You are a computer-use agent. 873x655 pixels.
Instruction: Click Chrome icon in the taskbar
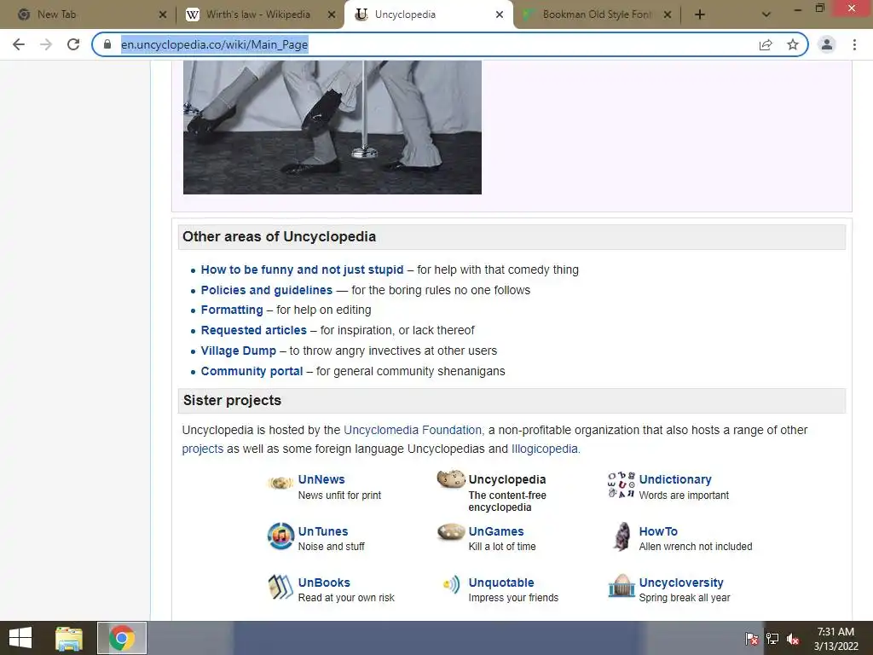122,638
